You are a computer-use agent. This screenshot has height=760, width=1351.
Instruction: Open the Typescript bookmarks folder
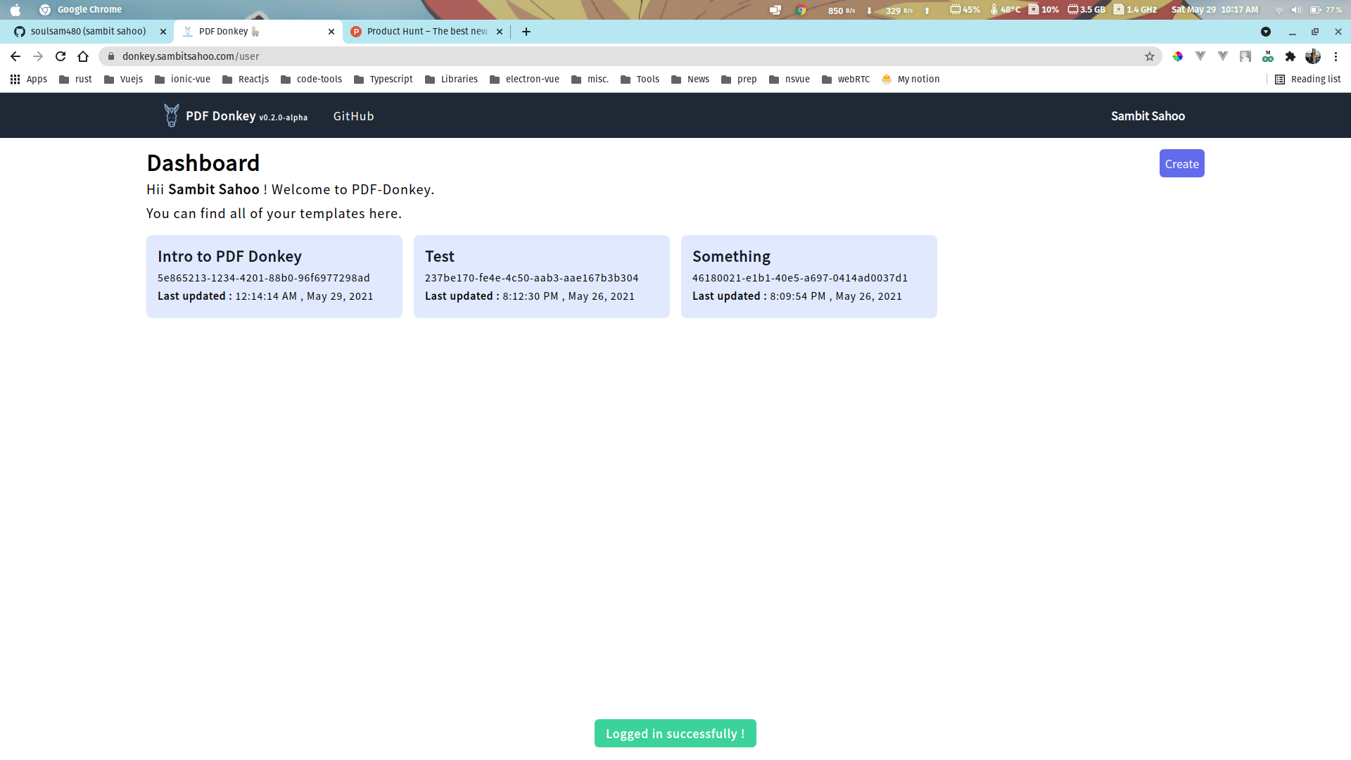tap(383, 79)
